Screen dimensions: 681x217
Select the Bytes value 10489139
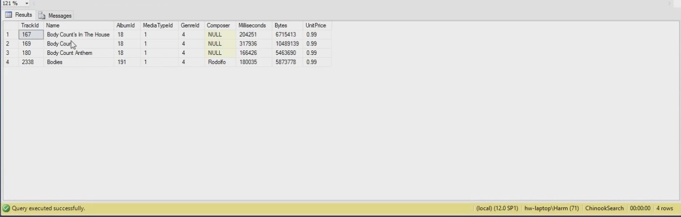pyautogui.click(x=287, y=44)
